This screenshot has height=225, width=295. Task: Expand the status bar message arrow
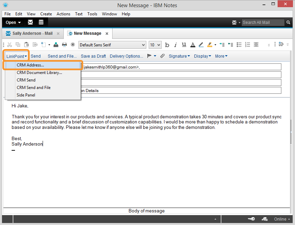coord(216,219)
